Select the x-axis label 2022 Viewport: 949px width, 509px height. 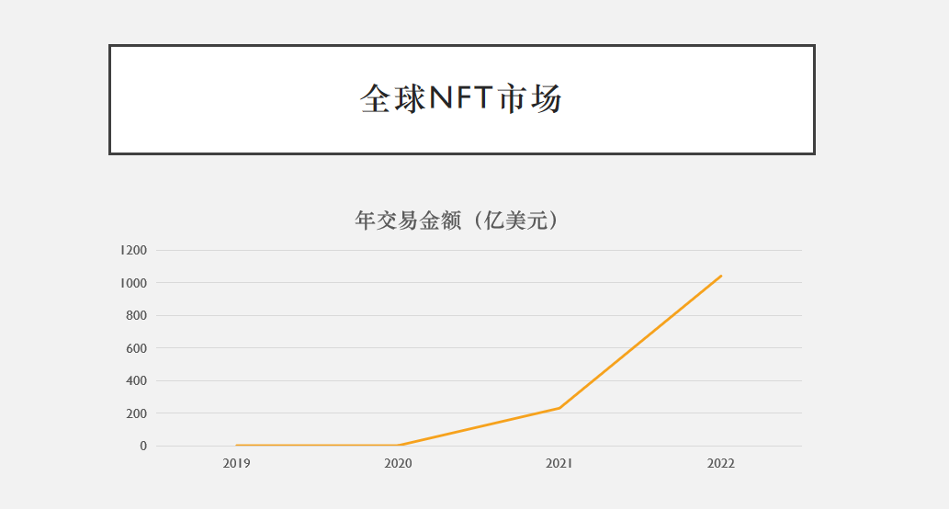[x=721, y=464]
